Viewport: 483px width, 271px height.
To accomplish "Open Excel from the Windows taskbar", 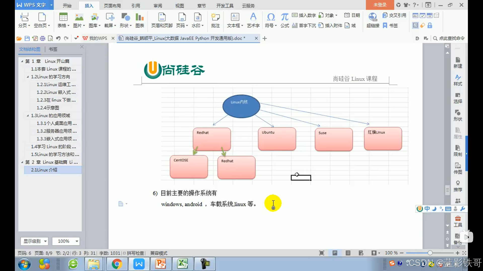I will pyautogui.click(x=182, y=264).
